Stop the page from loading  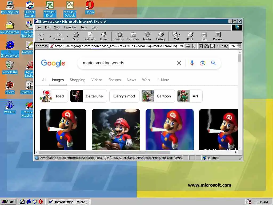tap(76, 36)
